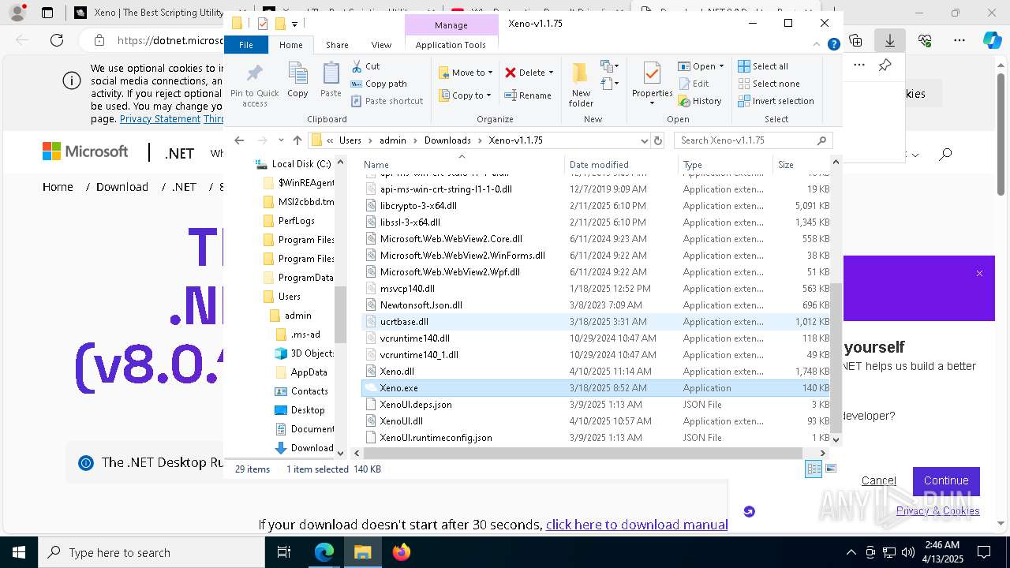The image size is (1010, 568).
Task: Switch to the View ribbon tab
Action: (x=381, y=45)
